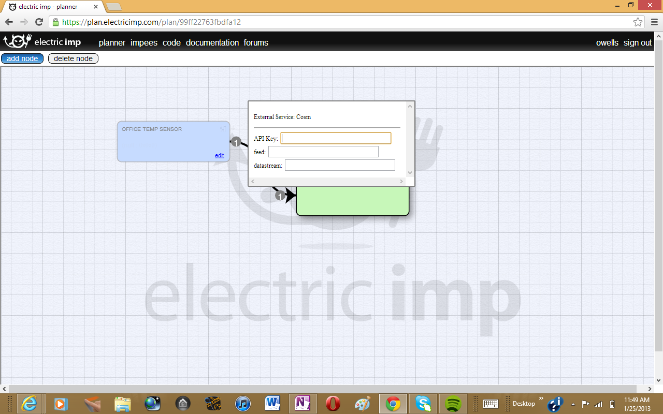The image size is (663, 414).
Task: Click the Cosm popup scroll-up arrow
Action: 410,106
